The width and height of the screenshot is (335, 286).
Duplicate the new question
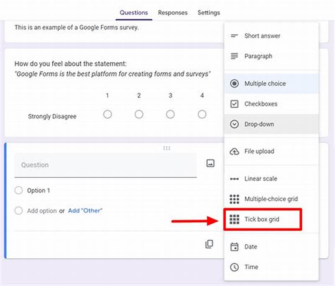click(210, 244)
